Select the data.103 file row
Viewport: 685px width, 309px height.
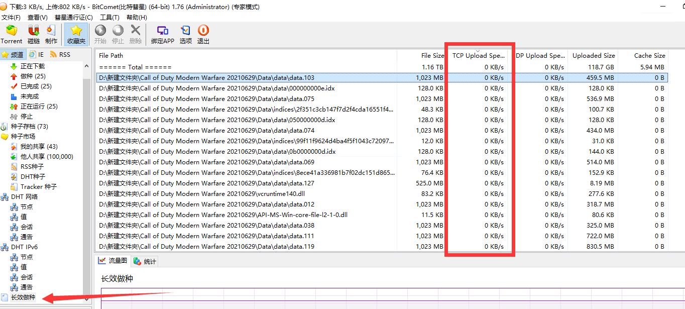pos(382,77)
